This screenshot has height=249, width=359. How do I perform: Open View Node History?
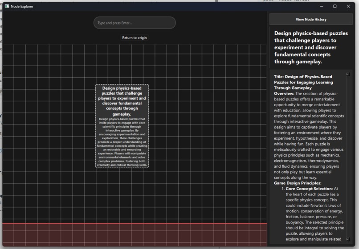tap(311, 19)
